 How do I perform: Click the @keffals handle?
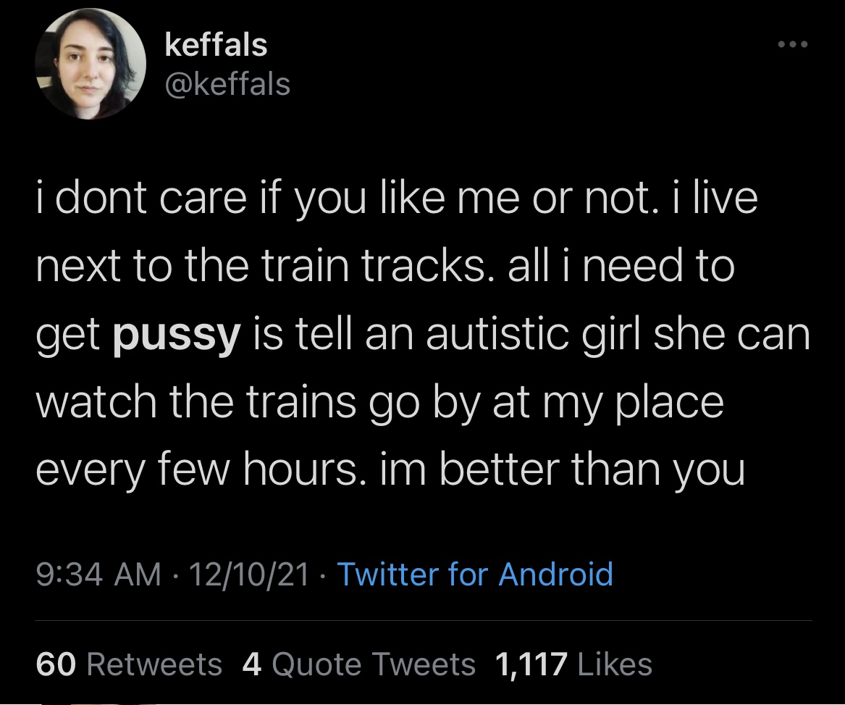tap(227, 85)
